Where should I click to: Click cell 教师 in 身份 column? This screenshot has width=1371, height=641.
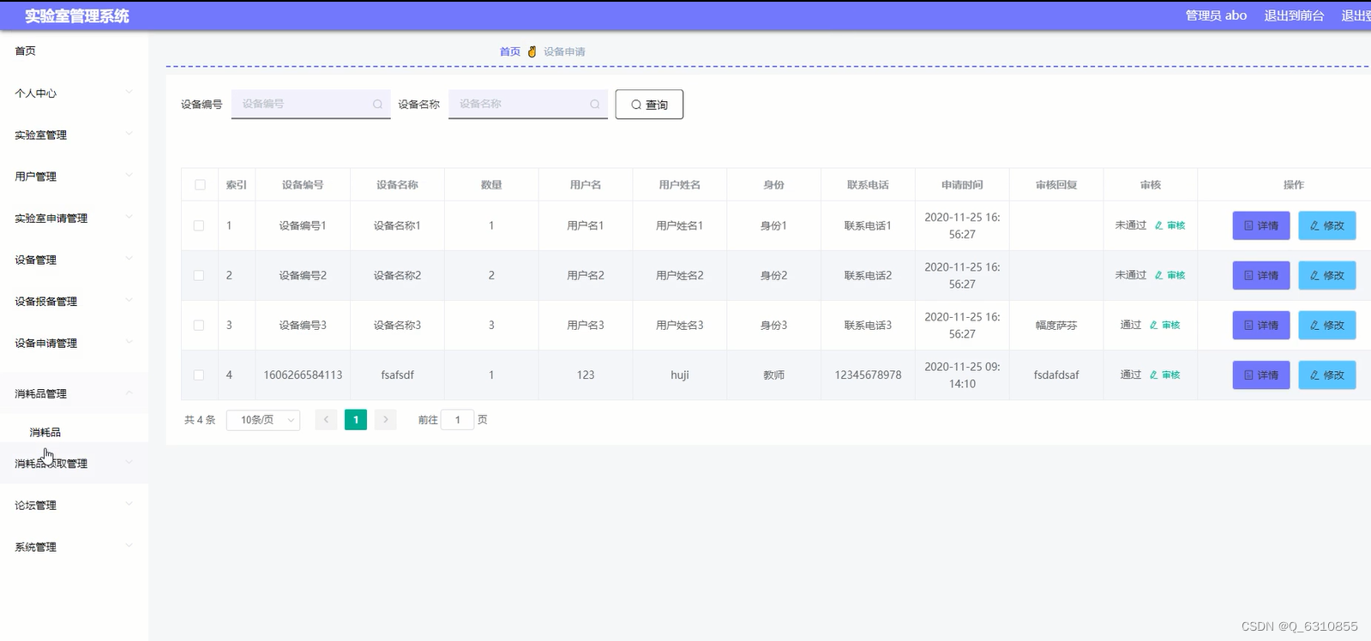773,374
